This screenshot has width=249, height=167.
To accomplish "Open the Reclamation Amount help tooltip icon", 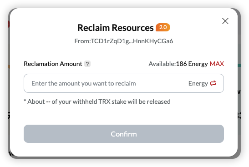I will [87, 64].
